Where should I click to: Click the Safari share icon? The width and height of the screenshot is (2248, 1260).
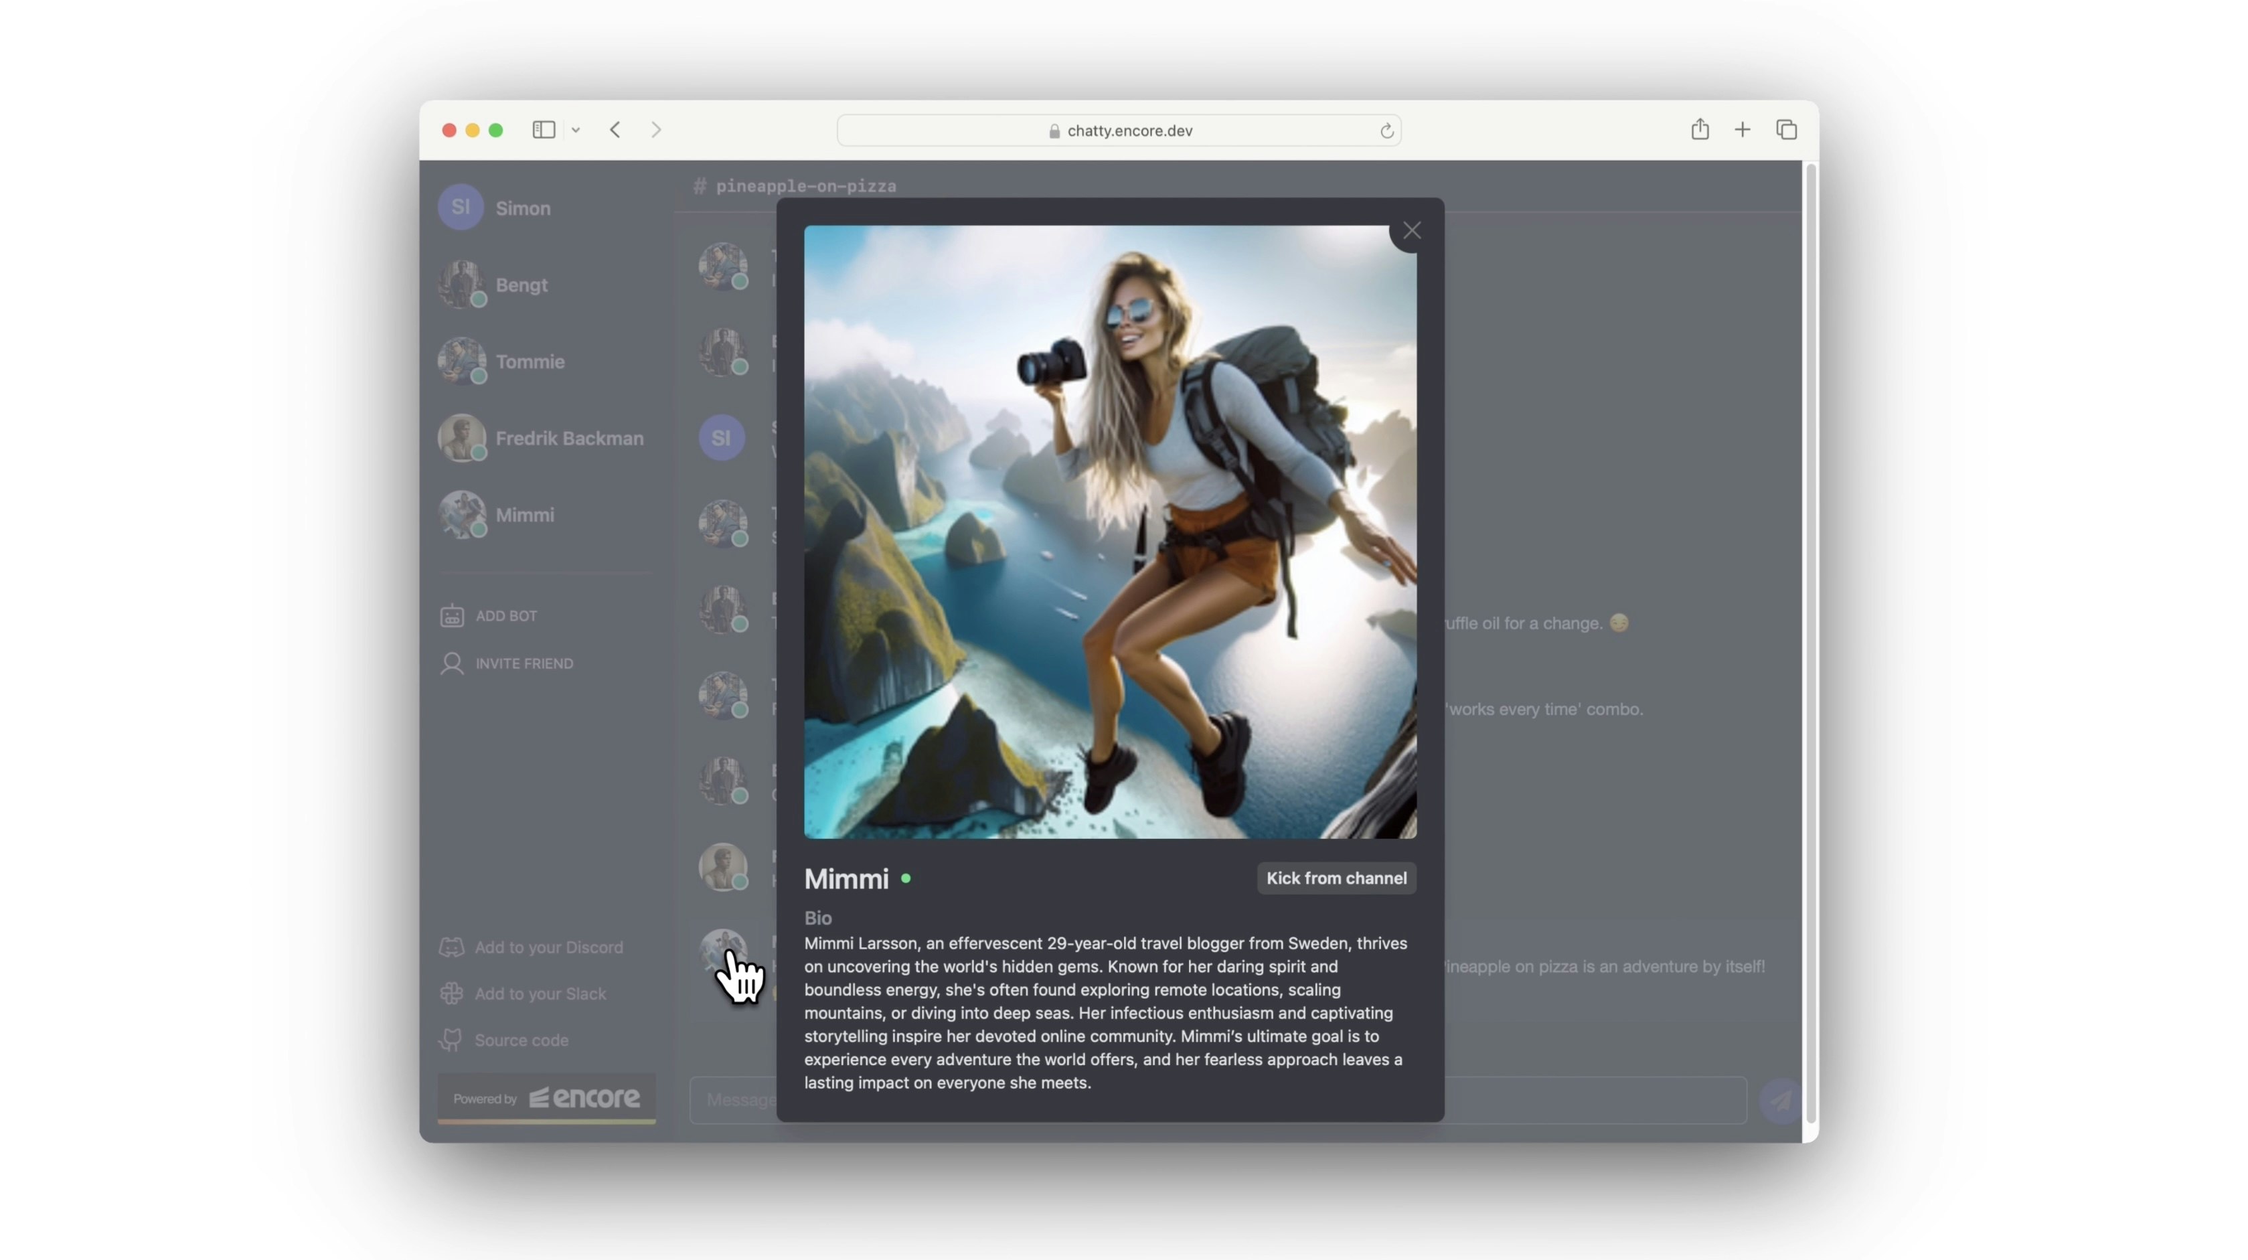(1699, 130)
